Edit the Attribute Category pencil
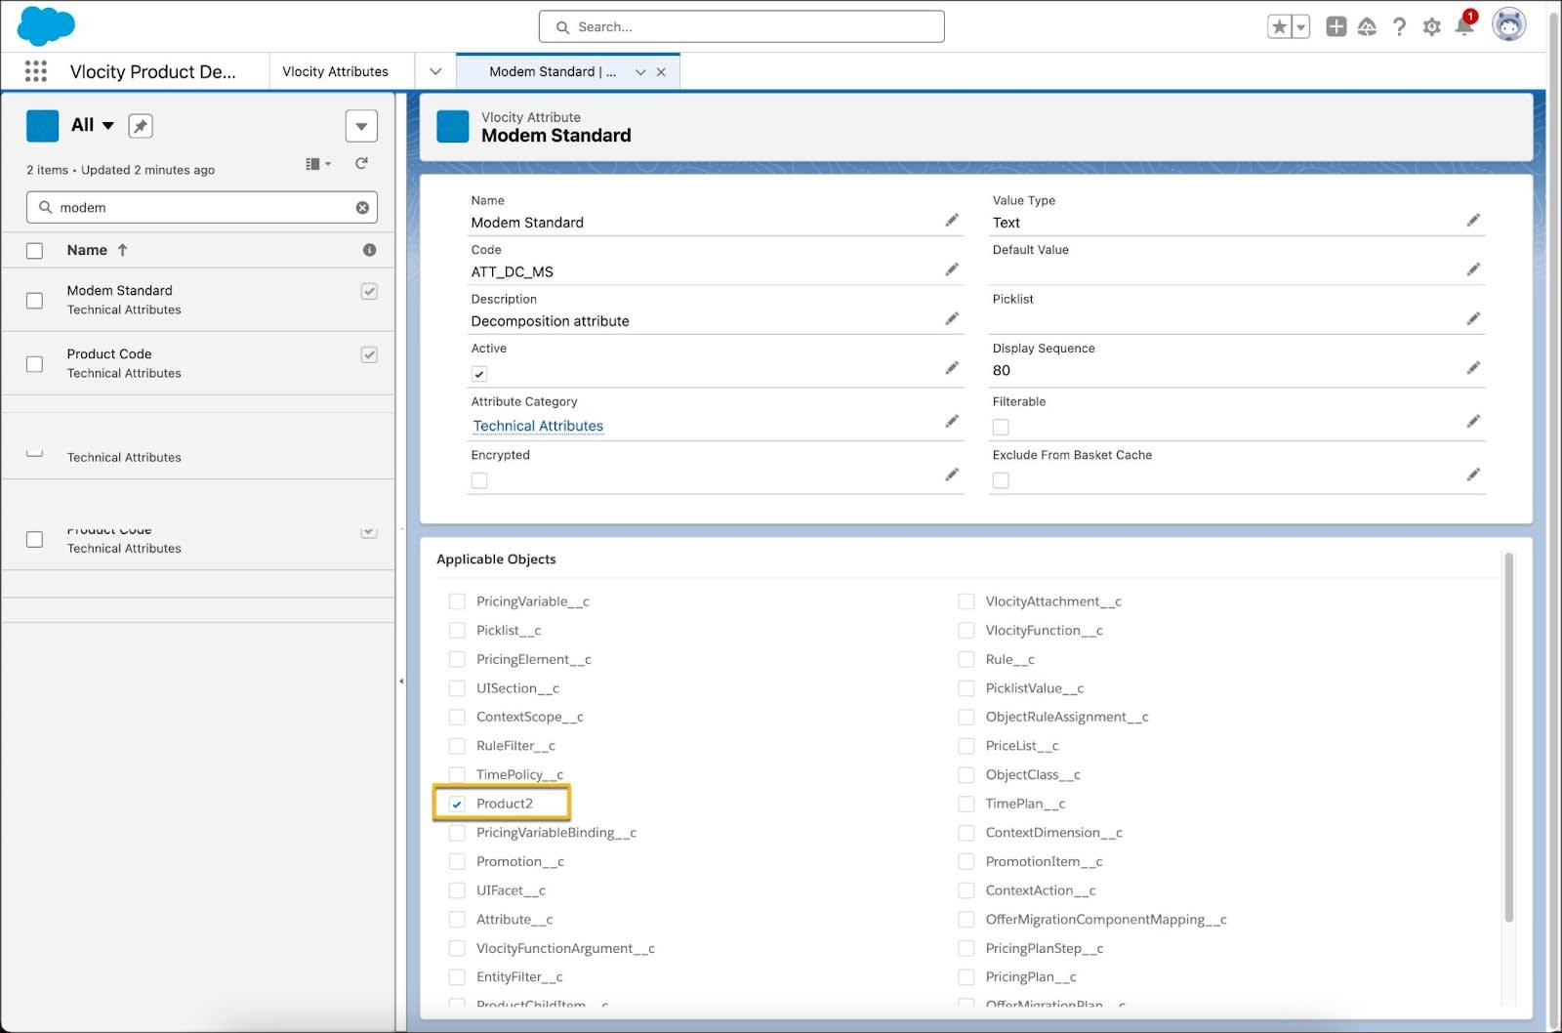The height and width of the screenshot is (1033, 1562). tap(952, 422)
